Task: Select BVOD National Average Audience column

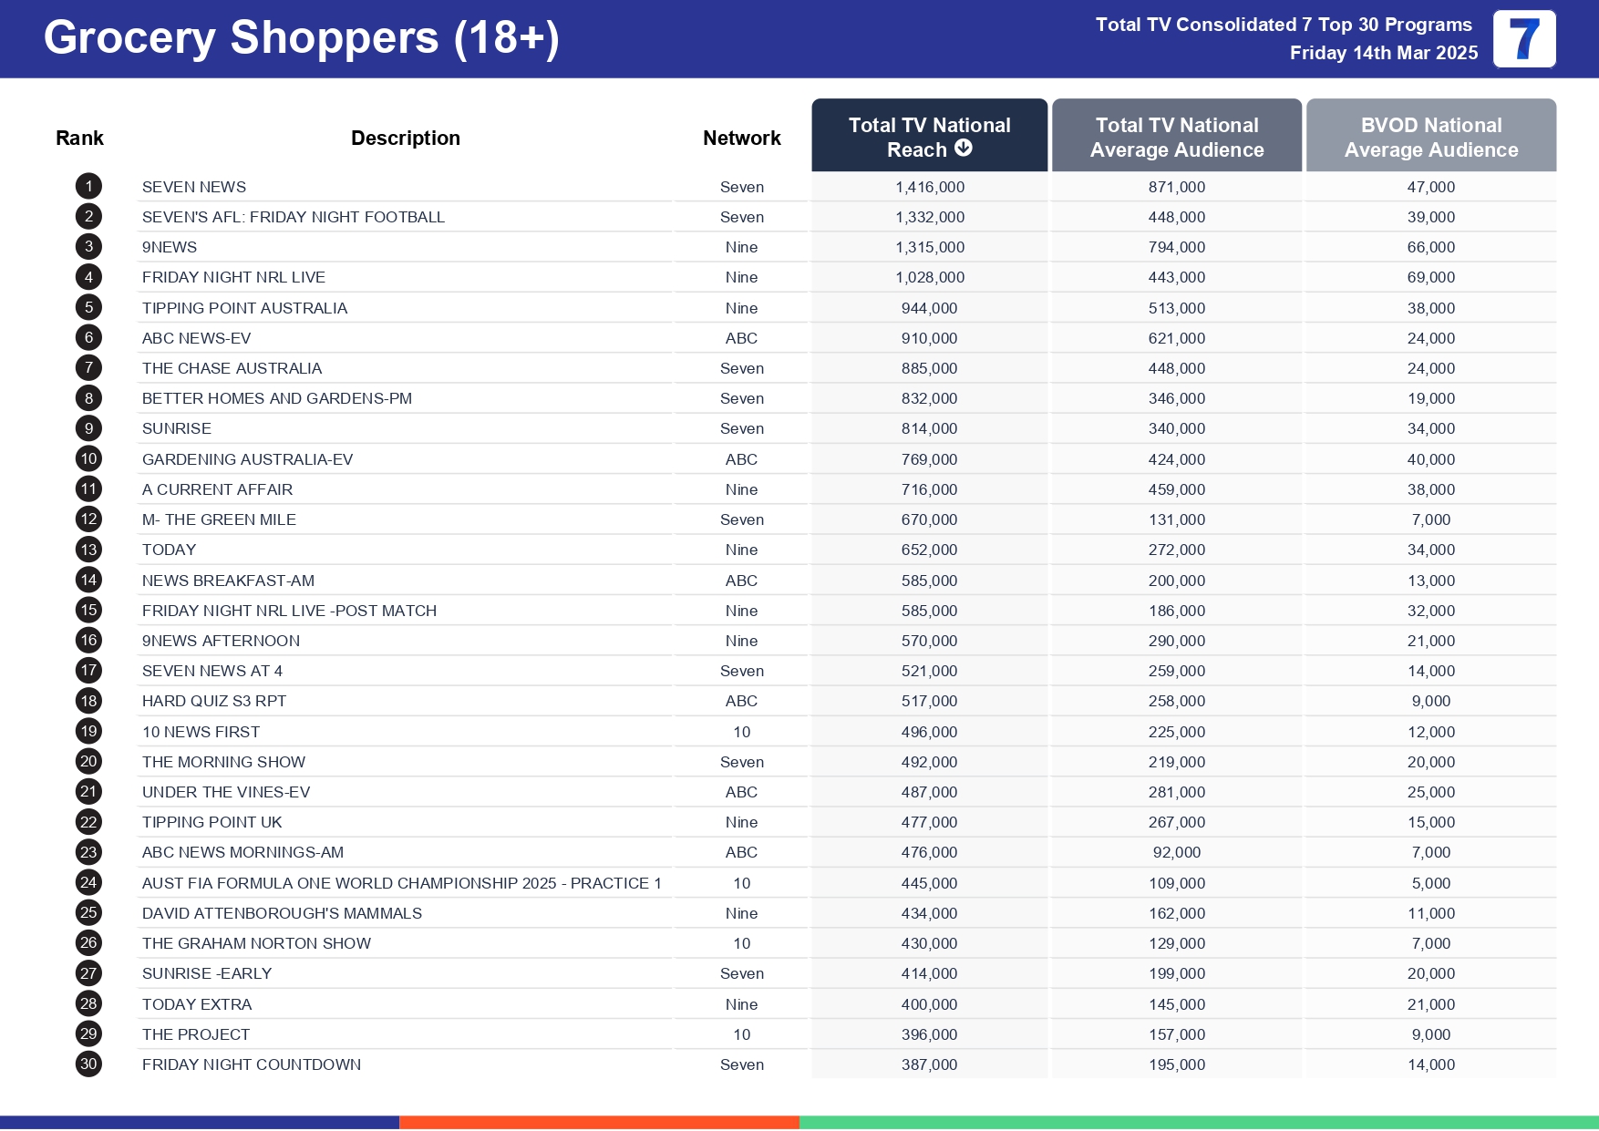Action: (1430, 137)
